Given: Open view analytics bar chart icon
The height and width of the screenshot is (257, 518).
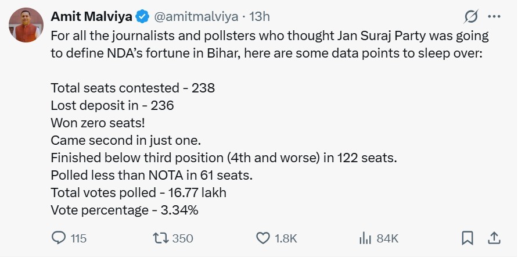Looking at the screenshot, I should [365, 238].
